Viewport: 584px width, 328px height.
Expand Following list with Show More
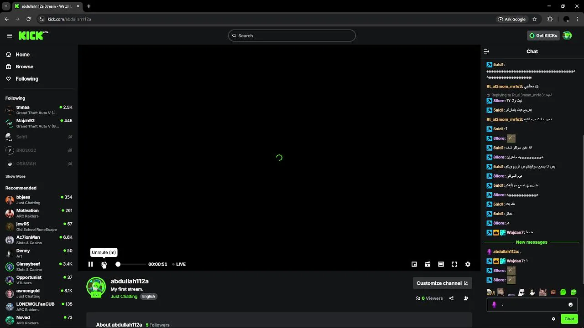pyautogui.click(x=16, y=176)
